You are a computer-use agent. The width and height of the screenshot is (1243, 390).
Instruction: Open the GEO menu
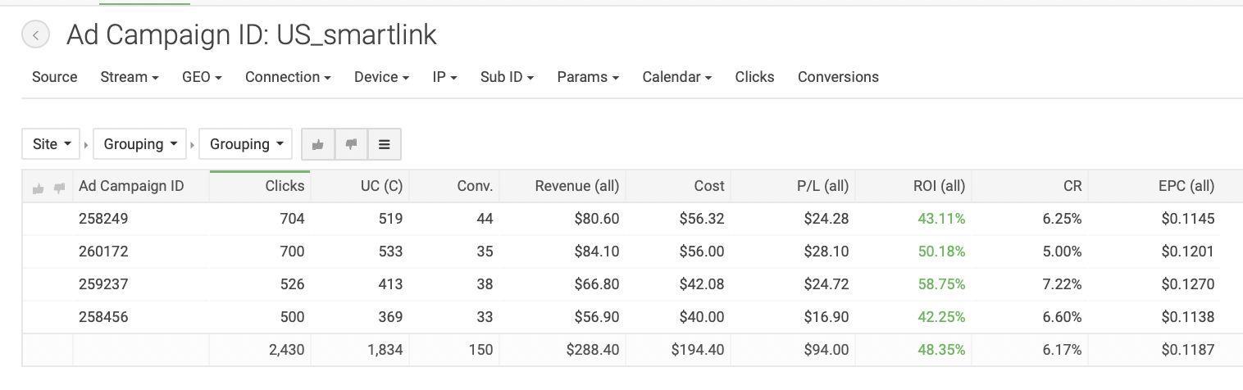pyautogui.click(x=202, y=77)
